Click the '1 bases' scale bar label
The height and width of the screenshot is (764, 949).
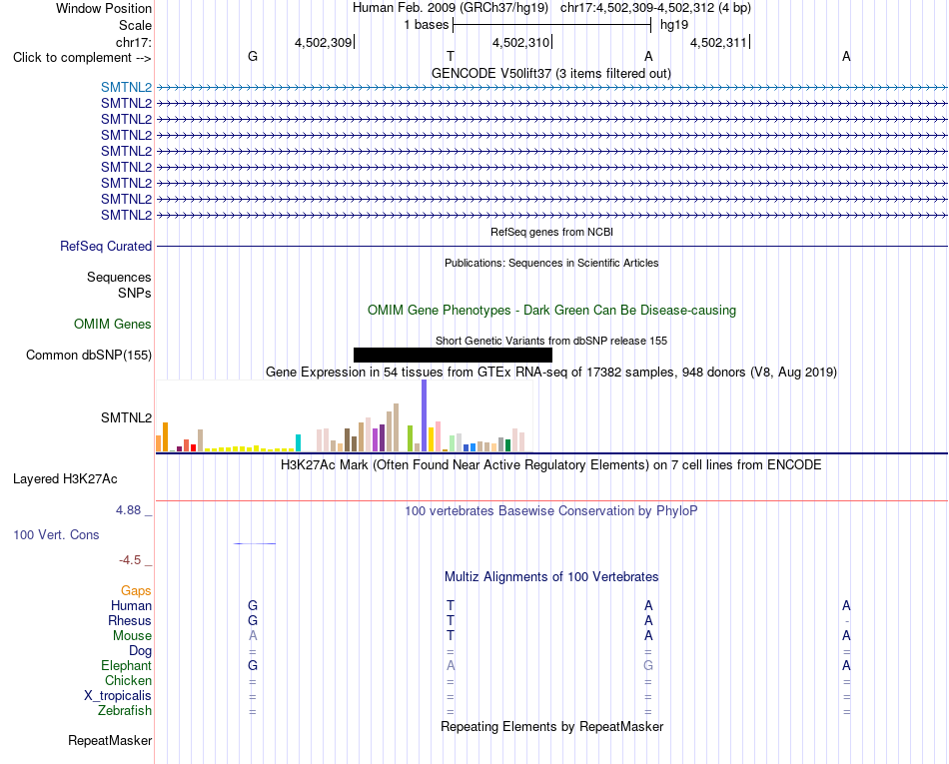(x=427, y=25)
